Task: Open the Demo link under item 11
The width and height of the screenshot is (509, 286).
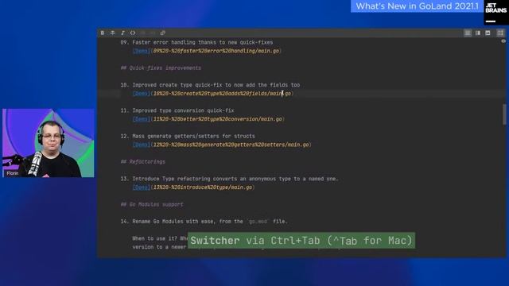Action: (142, 119)
